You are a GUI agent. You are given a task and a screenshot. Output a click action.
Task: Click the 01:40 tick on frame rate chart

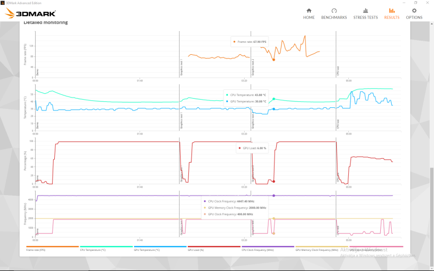(x=140, y=81)
